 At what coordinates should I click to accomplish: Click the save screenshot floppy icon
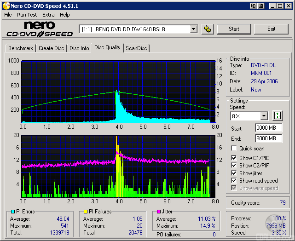point(261,6)
